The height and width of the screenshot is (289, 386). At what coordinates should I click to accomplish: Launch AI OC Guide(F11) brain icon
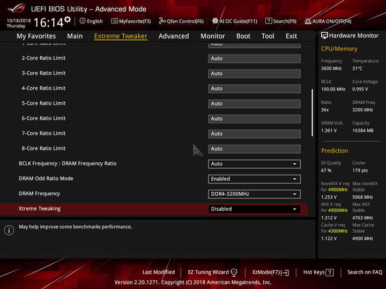[x=215, y=21]
